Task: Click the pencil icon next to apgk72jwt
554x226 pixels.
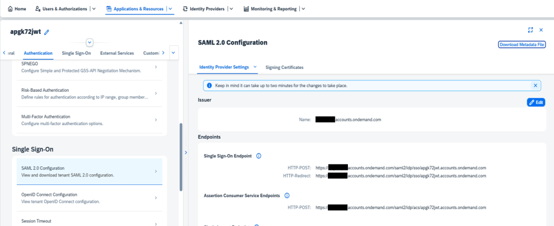Action: [47, 32]
